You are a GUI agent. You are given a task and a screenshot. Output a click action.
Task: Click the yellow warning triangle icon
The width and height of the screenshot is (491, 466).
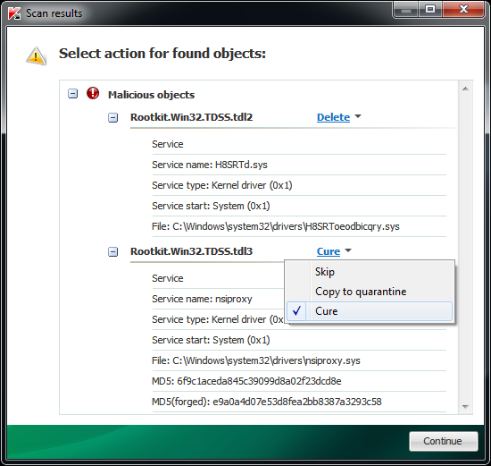(x=36, y=55)
